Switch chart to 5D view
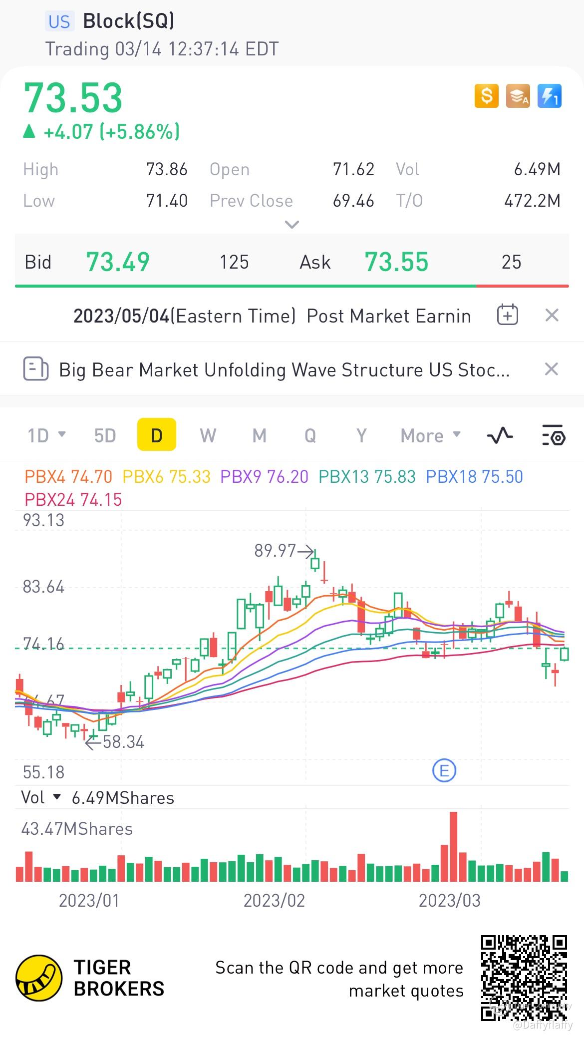The width and height of the screenshot is (584, 1038). pyautogui.click(x=105, y=435)
